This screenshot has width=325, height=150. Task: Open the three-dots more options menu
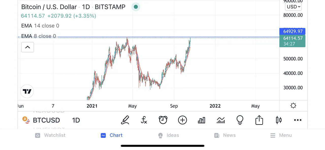pos(298,120)
